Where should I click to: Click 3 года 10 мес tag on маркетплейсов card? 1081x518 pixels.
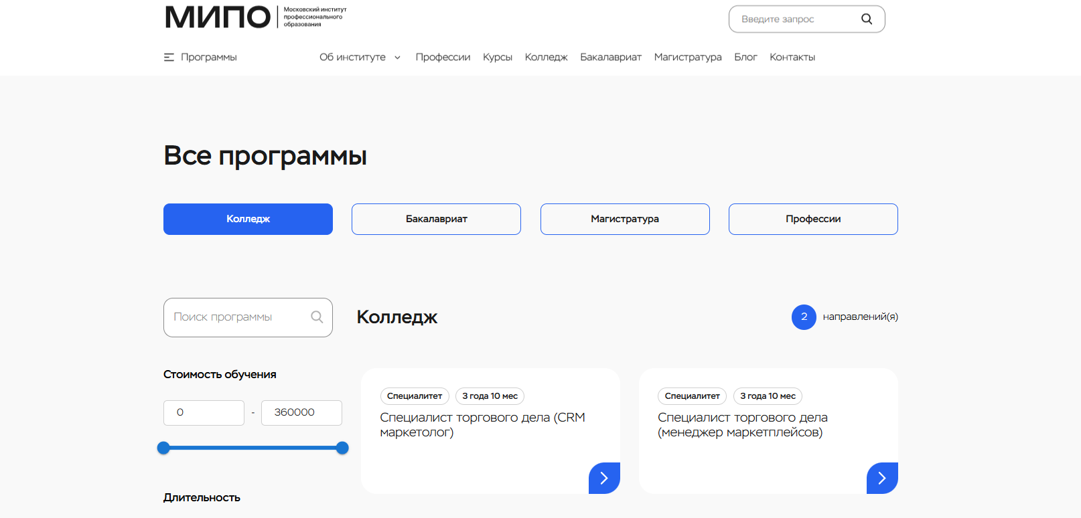pos(768,396)
